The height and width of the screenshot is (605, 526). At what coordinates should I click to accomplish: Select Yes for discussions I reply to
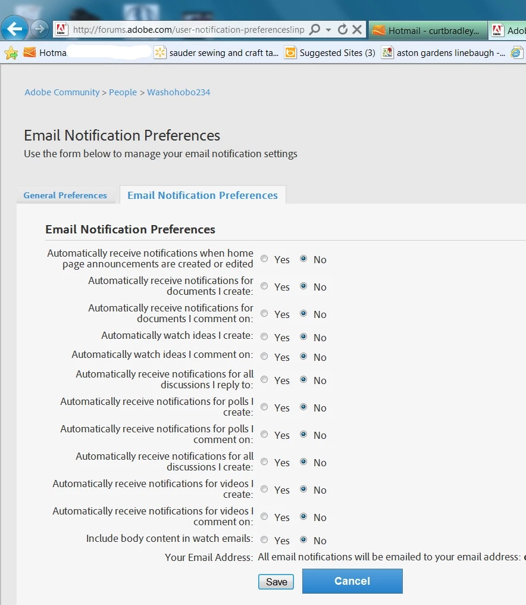click(264, 379)
